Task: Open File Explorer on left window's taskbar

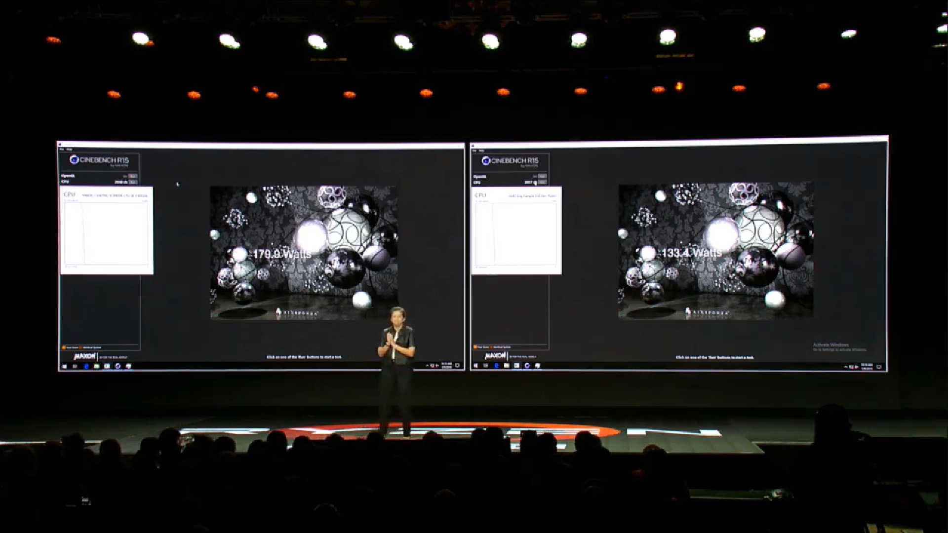Action: 97,366
